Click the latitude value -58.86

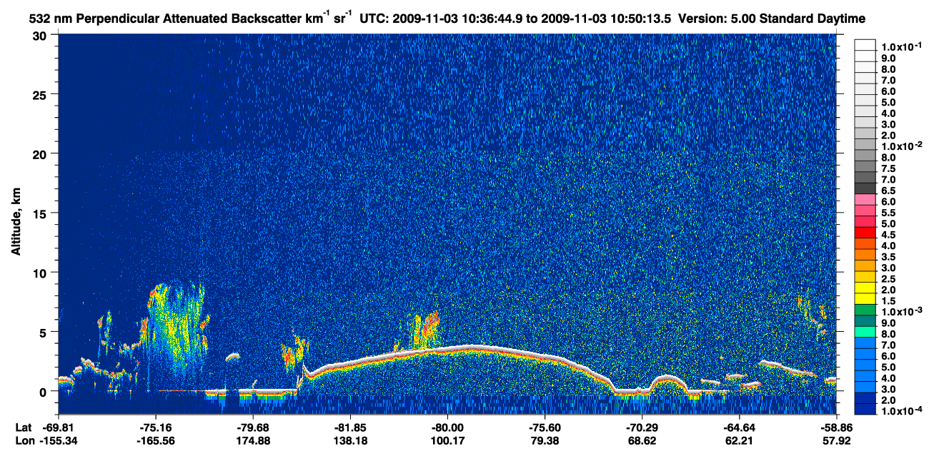click(836, 427)
